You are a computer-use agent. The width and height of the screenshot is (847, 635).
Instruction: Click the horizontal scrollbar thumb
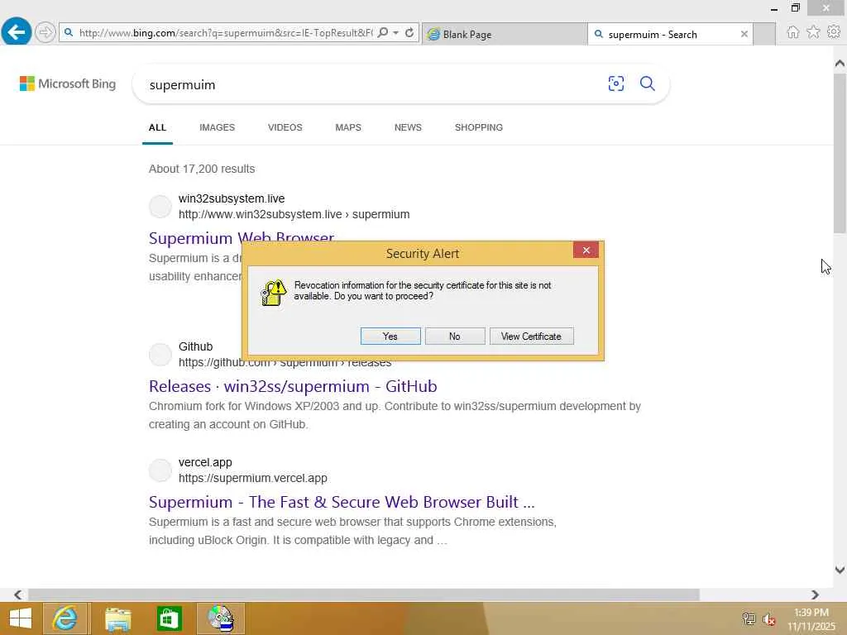coord(364,594)
